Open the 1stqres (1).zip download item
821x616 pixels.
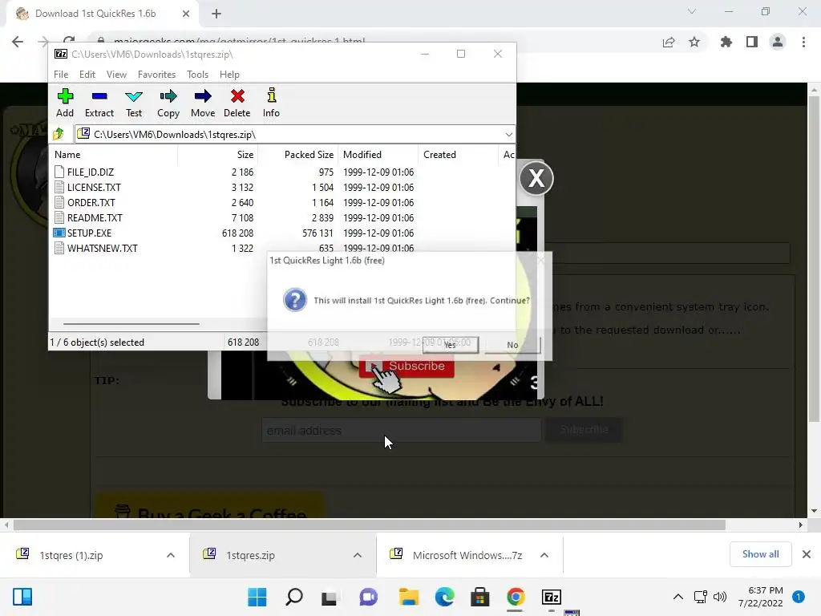tap(71, 555)
